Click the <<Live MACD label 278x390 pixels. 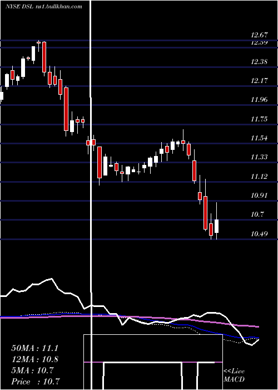[x=234, y=375]
